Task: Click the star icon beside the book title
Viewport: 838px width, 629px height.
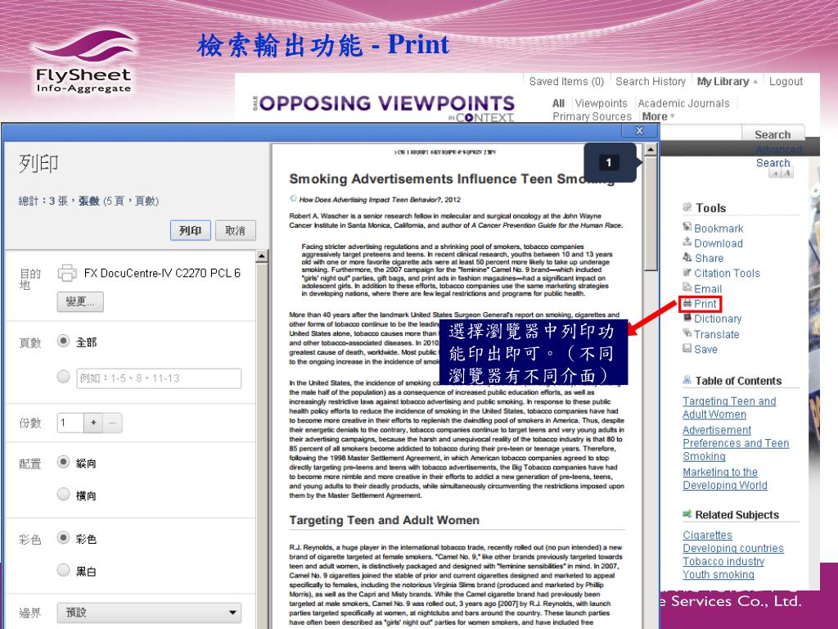Action: 293,198
